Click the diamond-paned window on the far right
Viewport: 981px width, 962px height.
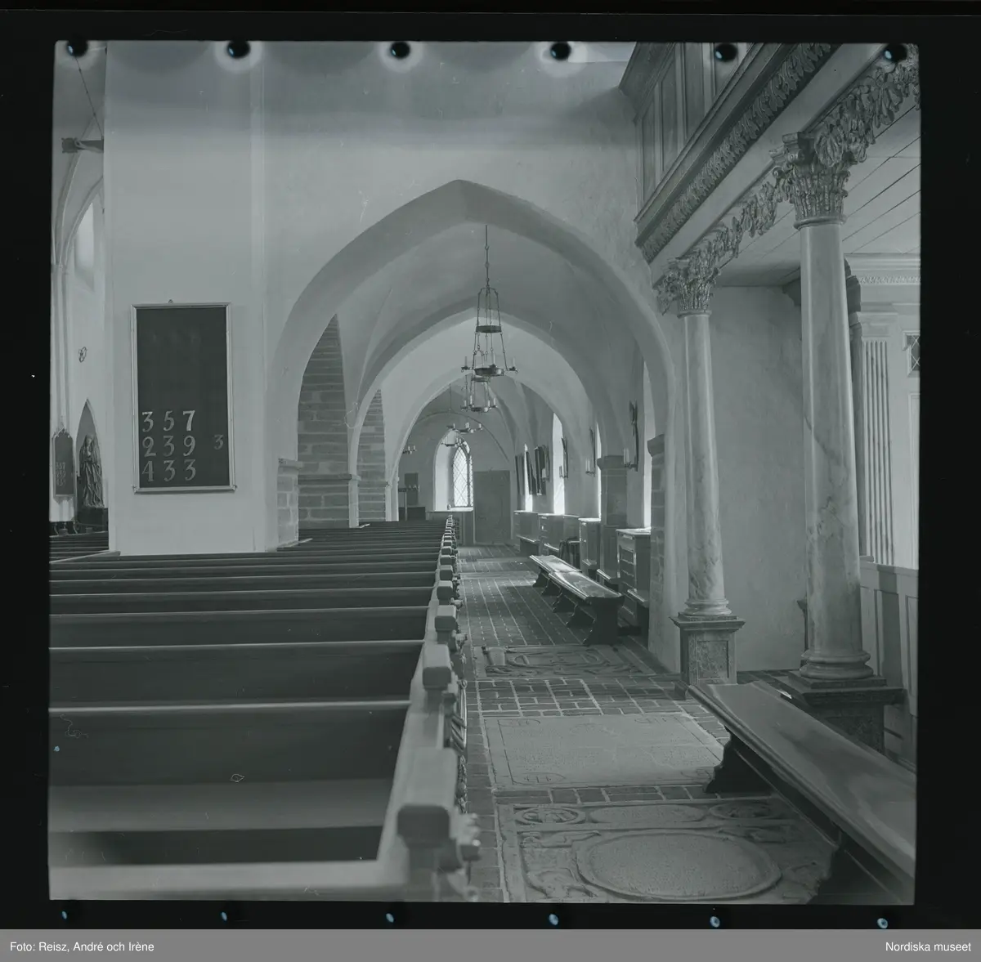912,353
